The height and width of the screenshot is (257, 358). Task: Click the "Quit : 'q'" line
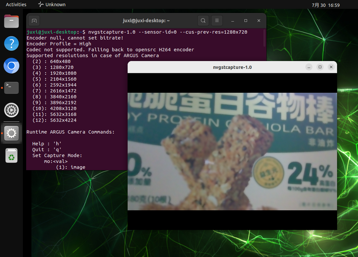point(47,150)
